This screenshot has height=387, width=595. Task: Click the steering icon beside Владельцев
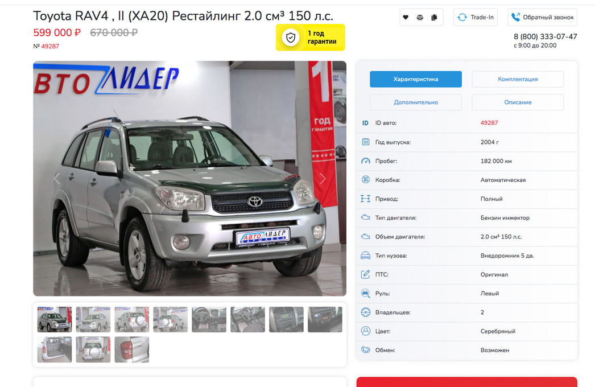pos(365,312)
